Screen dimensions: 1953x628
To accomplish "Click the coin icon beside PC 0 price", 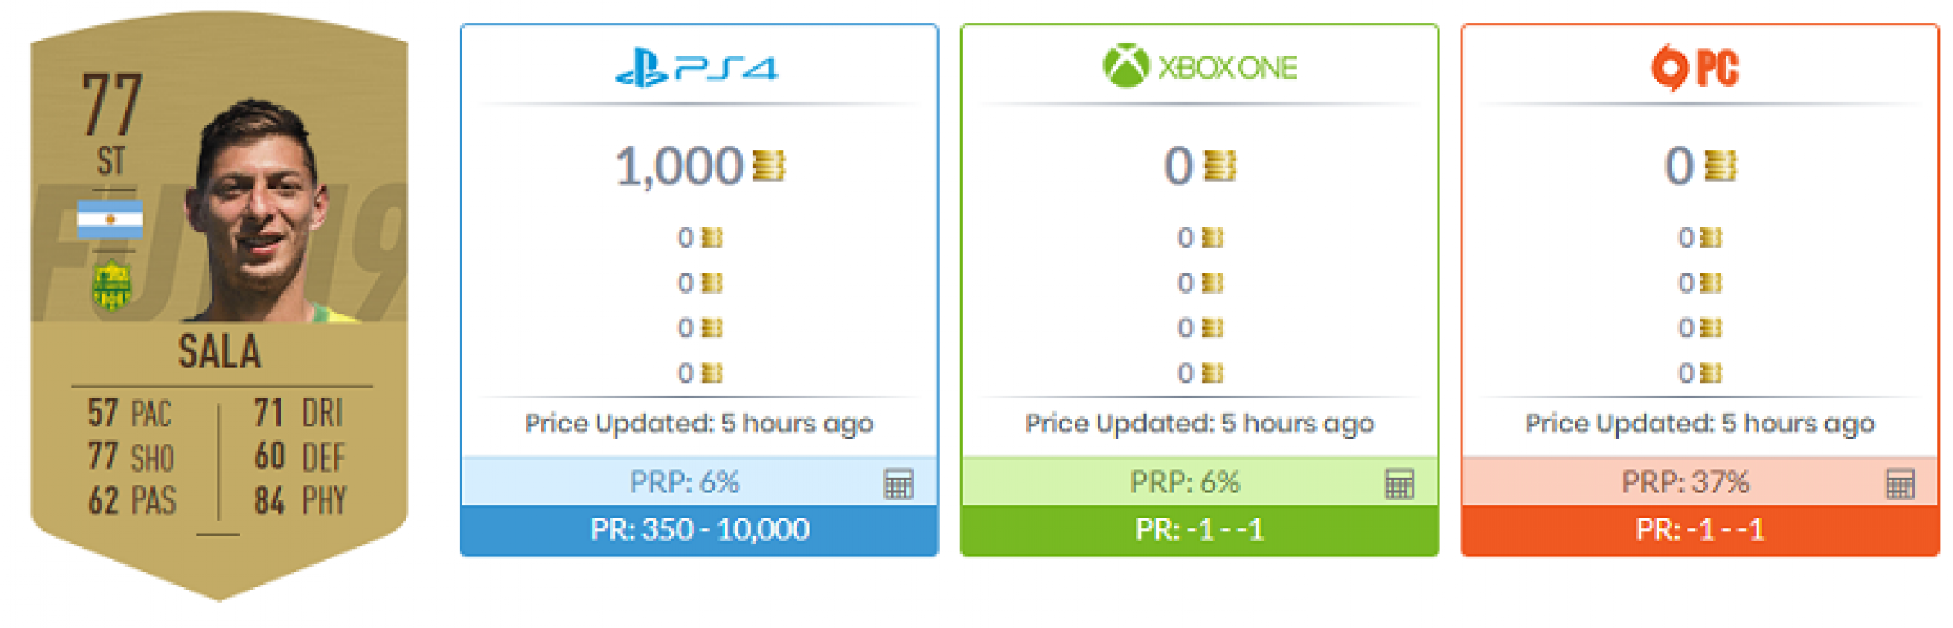I will [1720, 166].
